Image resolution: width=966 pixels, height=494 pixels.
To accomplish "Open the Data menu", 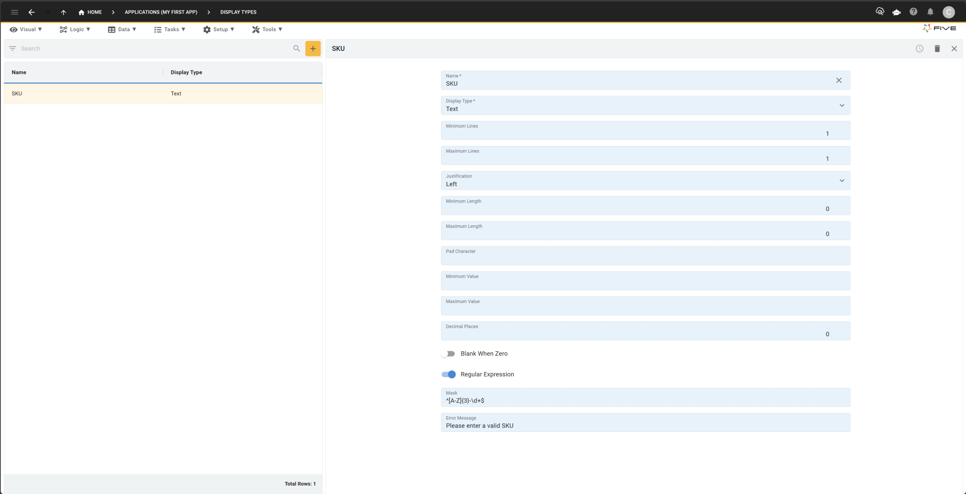I will tap(122, 29).
